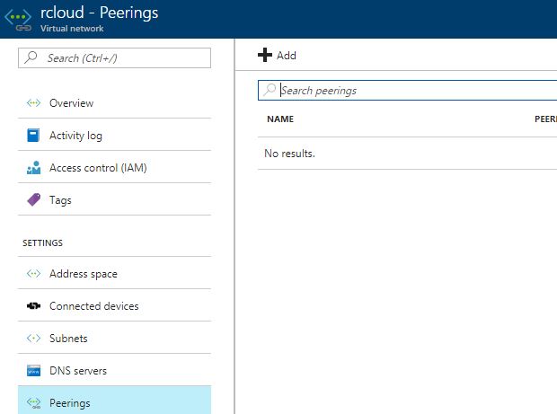This screenshot has height=414, width=557.
Task: Focus the Search peerings field
Action: click(x=408, y=90)
